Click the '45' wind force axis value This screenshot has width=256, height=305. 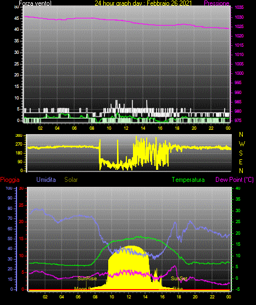tap(16, 18)
